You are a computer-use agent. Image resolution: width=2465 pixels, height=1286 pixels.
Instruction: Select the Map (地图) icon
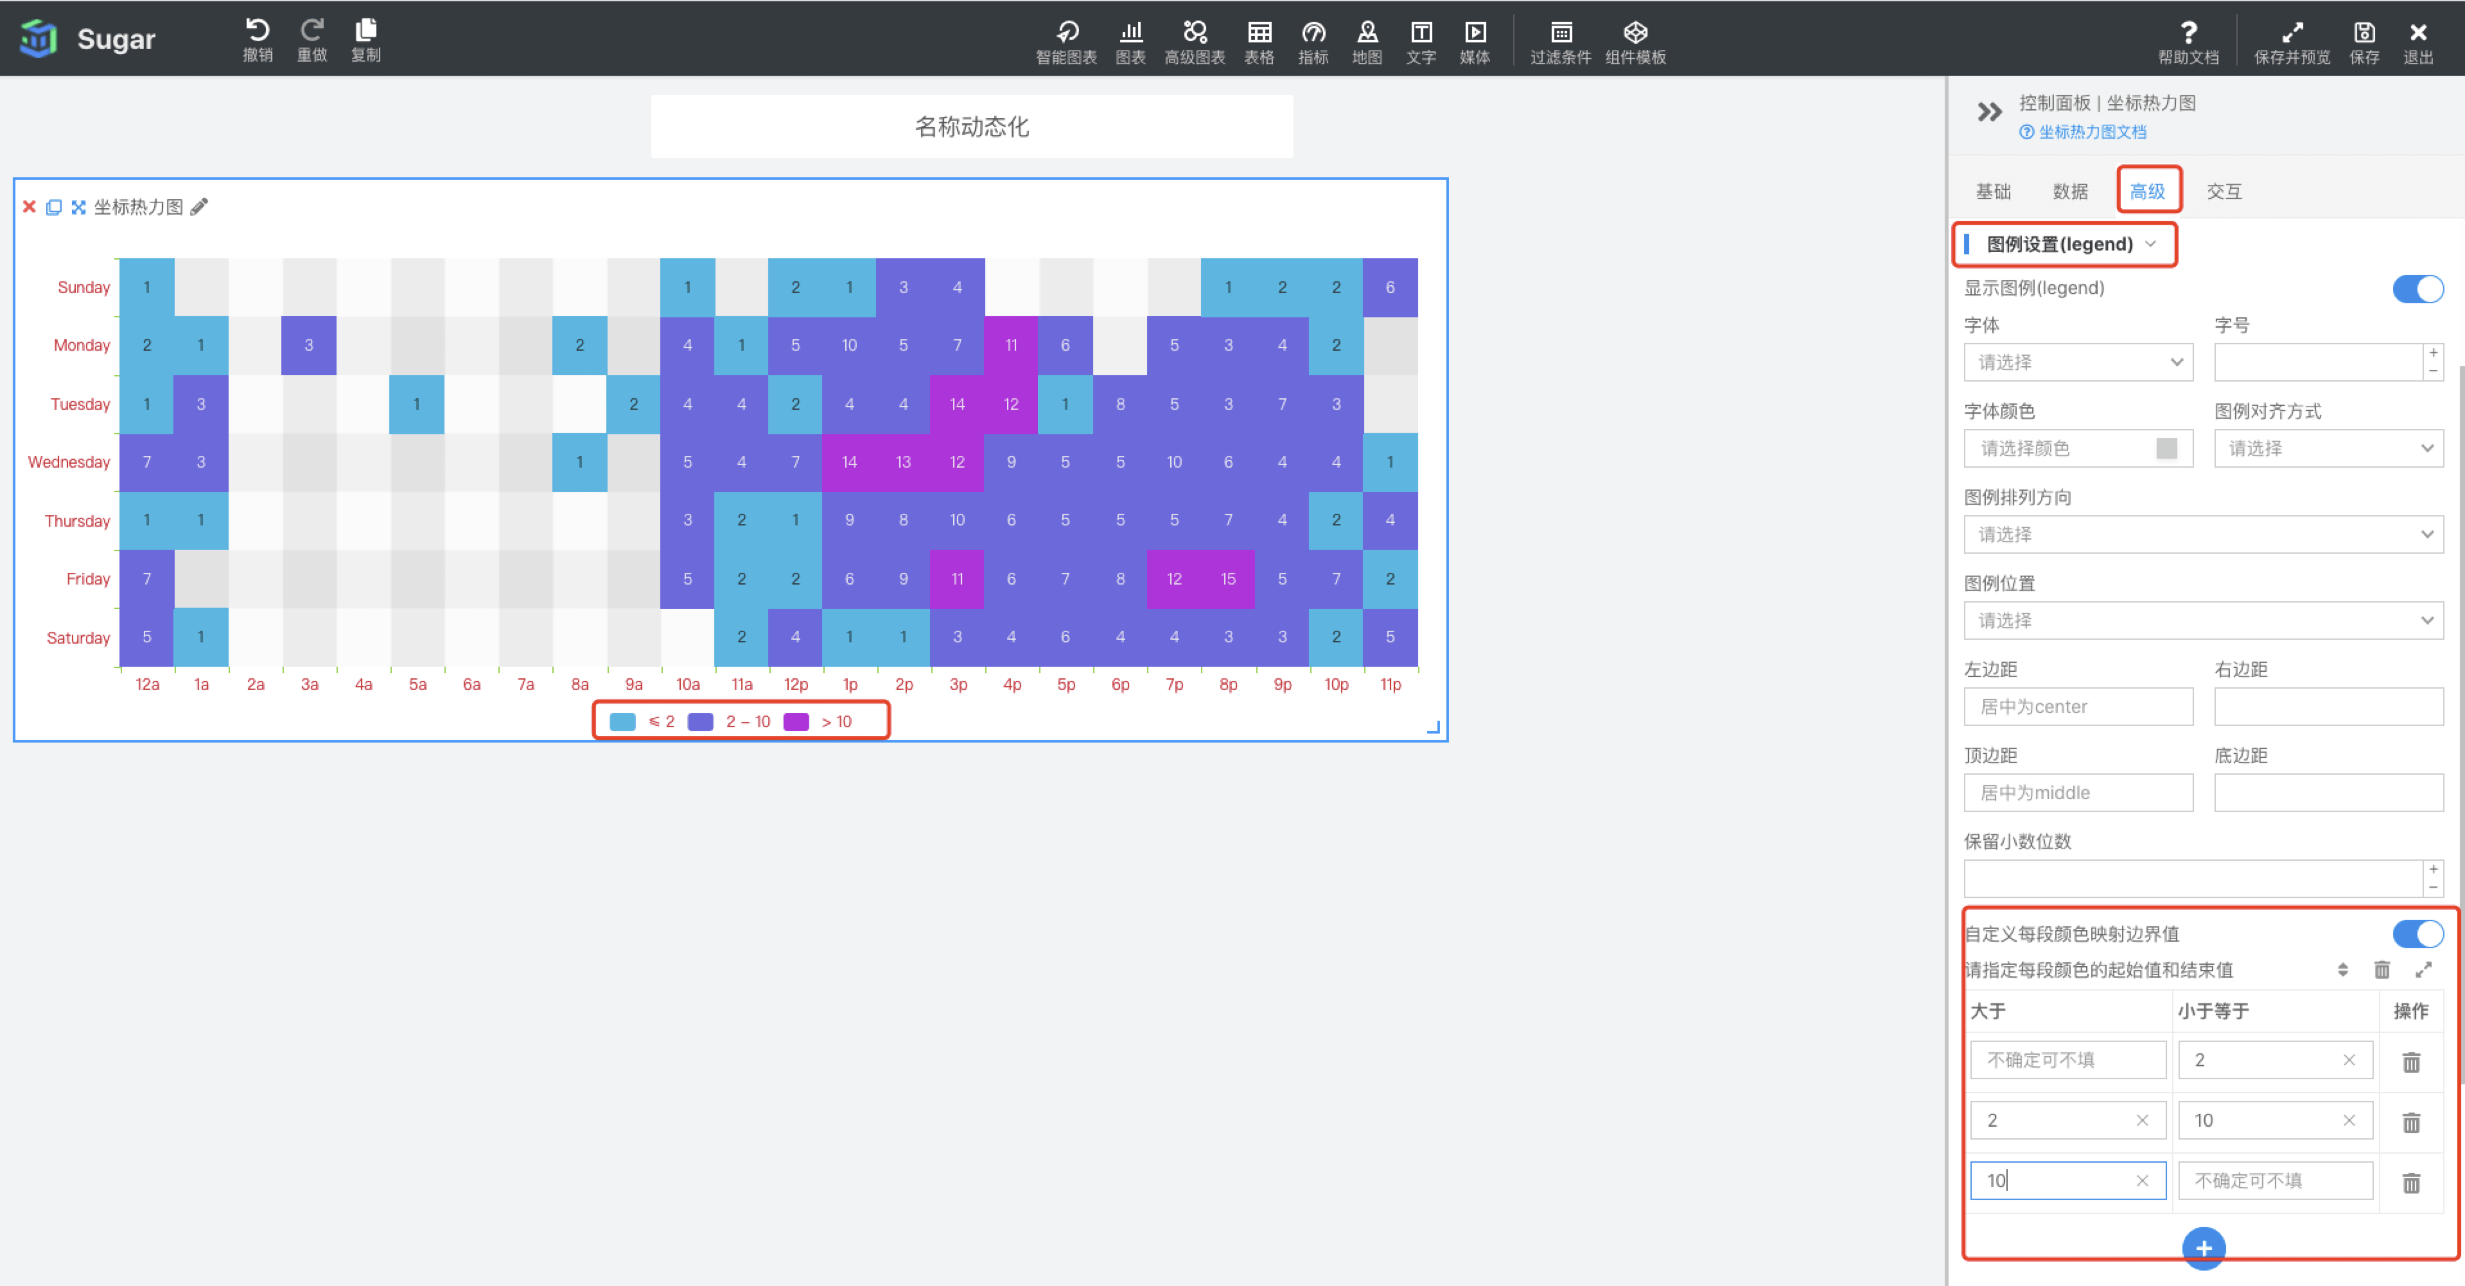pos(1367,42)
